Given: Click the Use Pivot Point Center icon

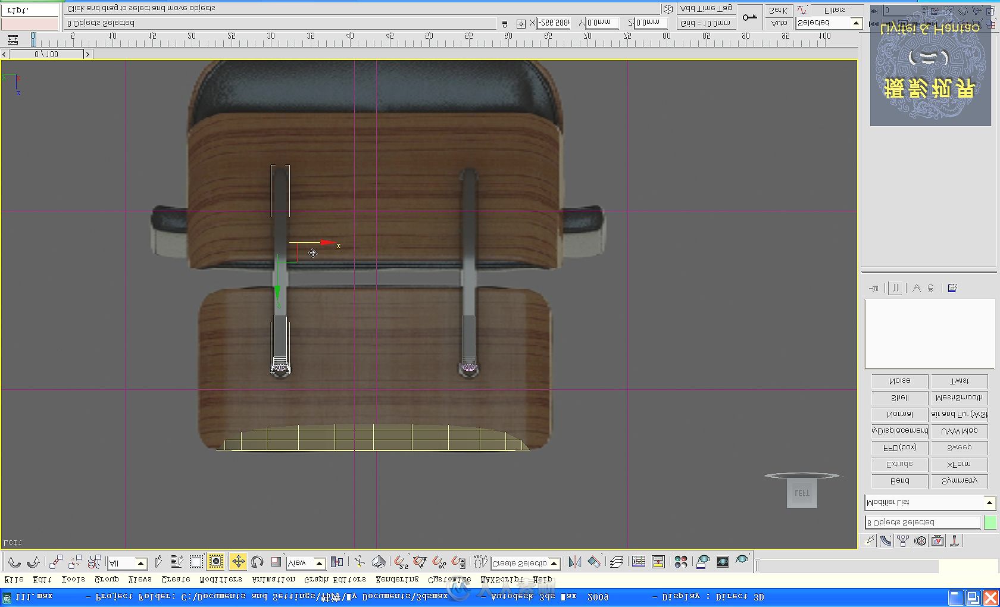Looking at the screenshot, I should point(337,562).
